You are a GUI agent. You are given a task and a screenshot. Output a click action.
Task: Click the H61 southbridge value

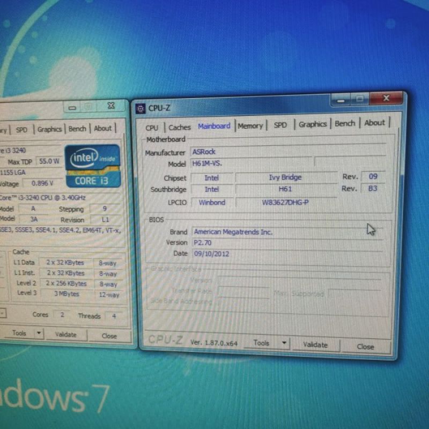pos(285,189)
